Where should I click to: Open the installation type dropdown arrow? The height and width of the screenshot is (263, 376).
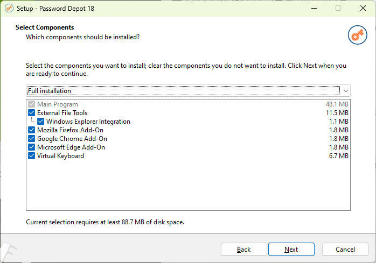pos(345,91)
